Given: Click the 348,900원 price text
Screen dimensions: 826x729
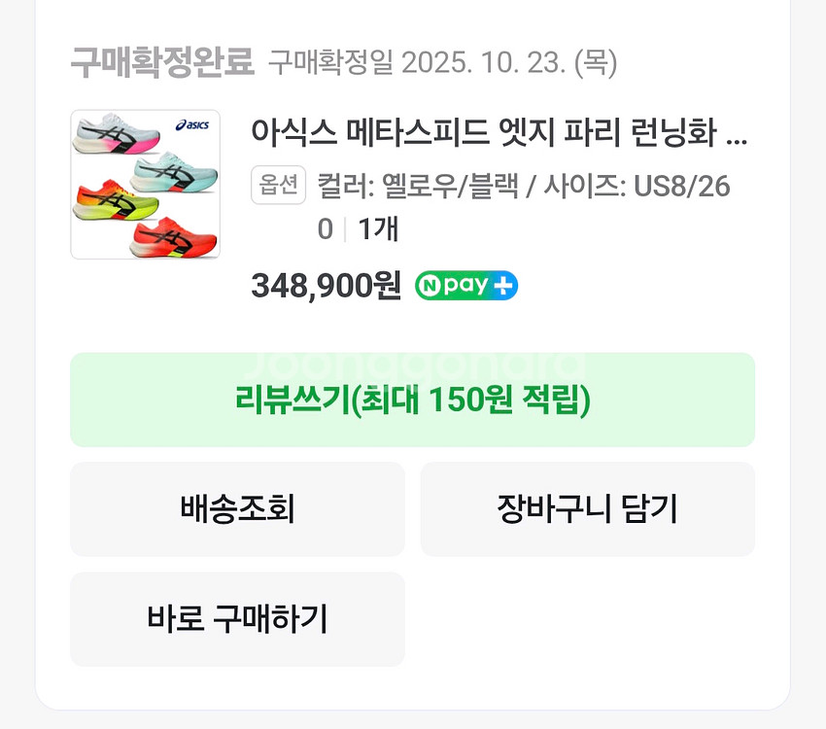Looking at the screenshot, I should [x=325, y=285].
